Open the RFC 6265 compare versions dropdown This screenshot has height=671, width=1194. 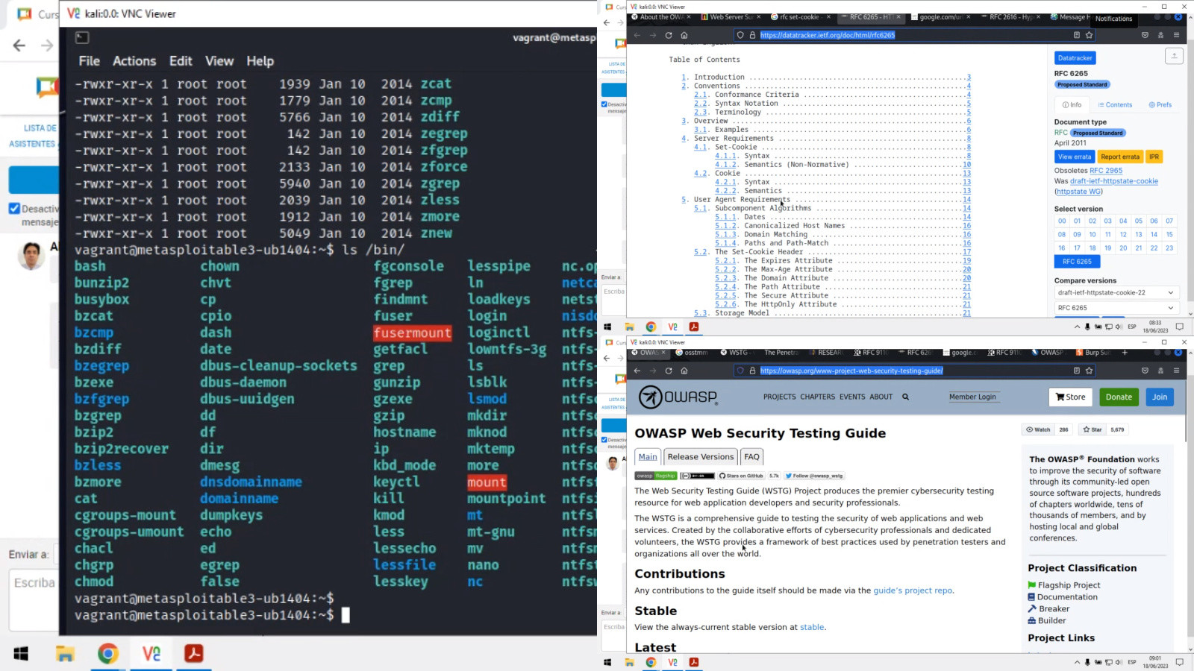[x=1116, y=308]
